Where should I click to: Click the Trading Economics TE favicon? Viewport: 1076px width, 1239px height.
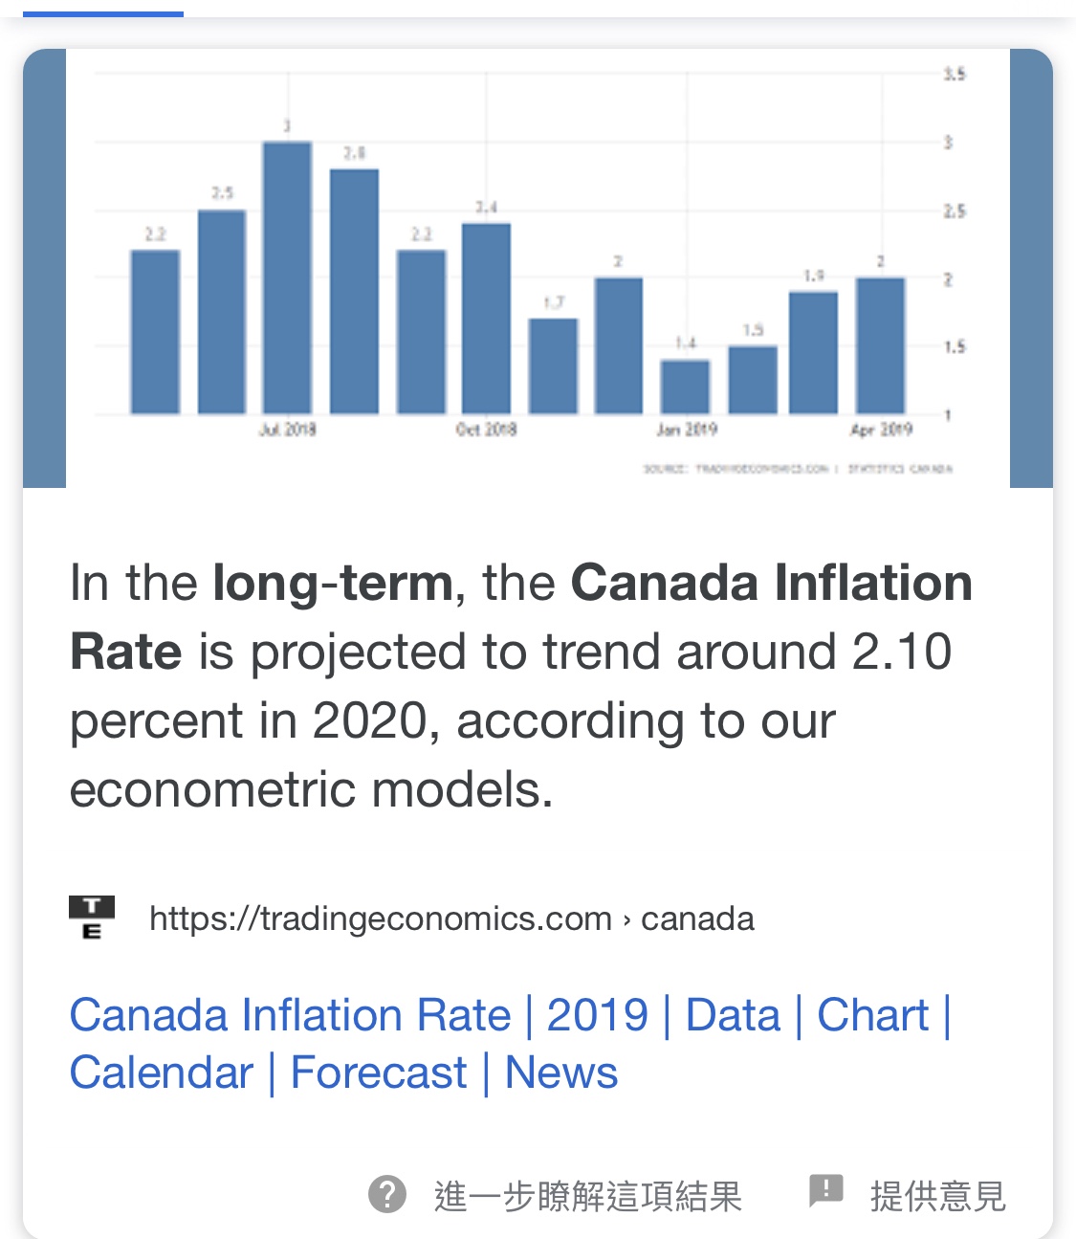point(92,918)
